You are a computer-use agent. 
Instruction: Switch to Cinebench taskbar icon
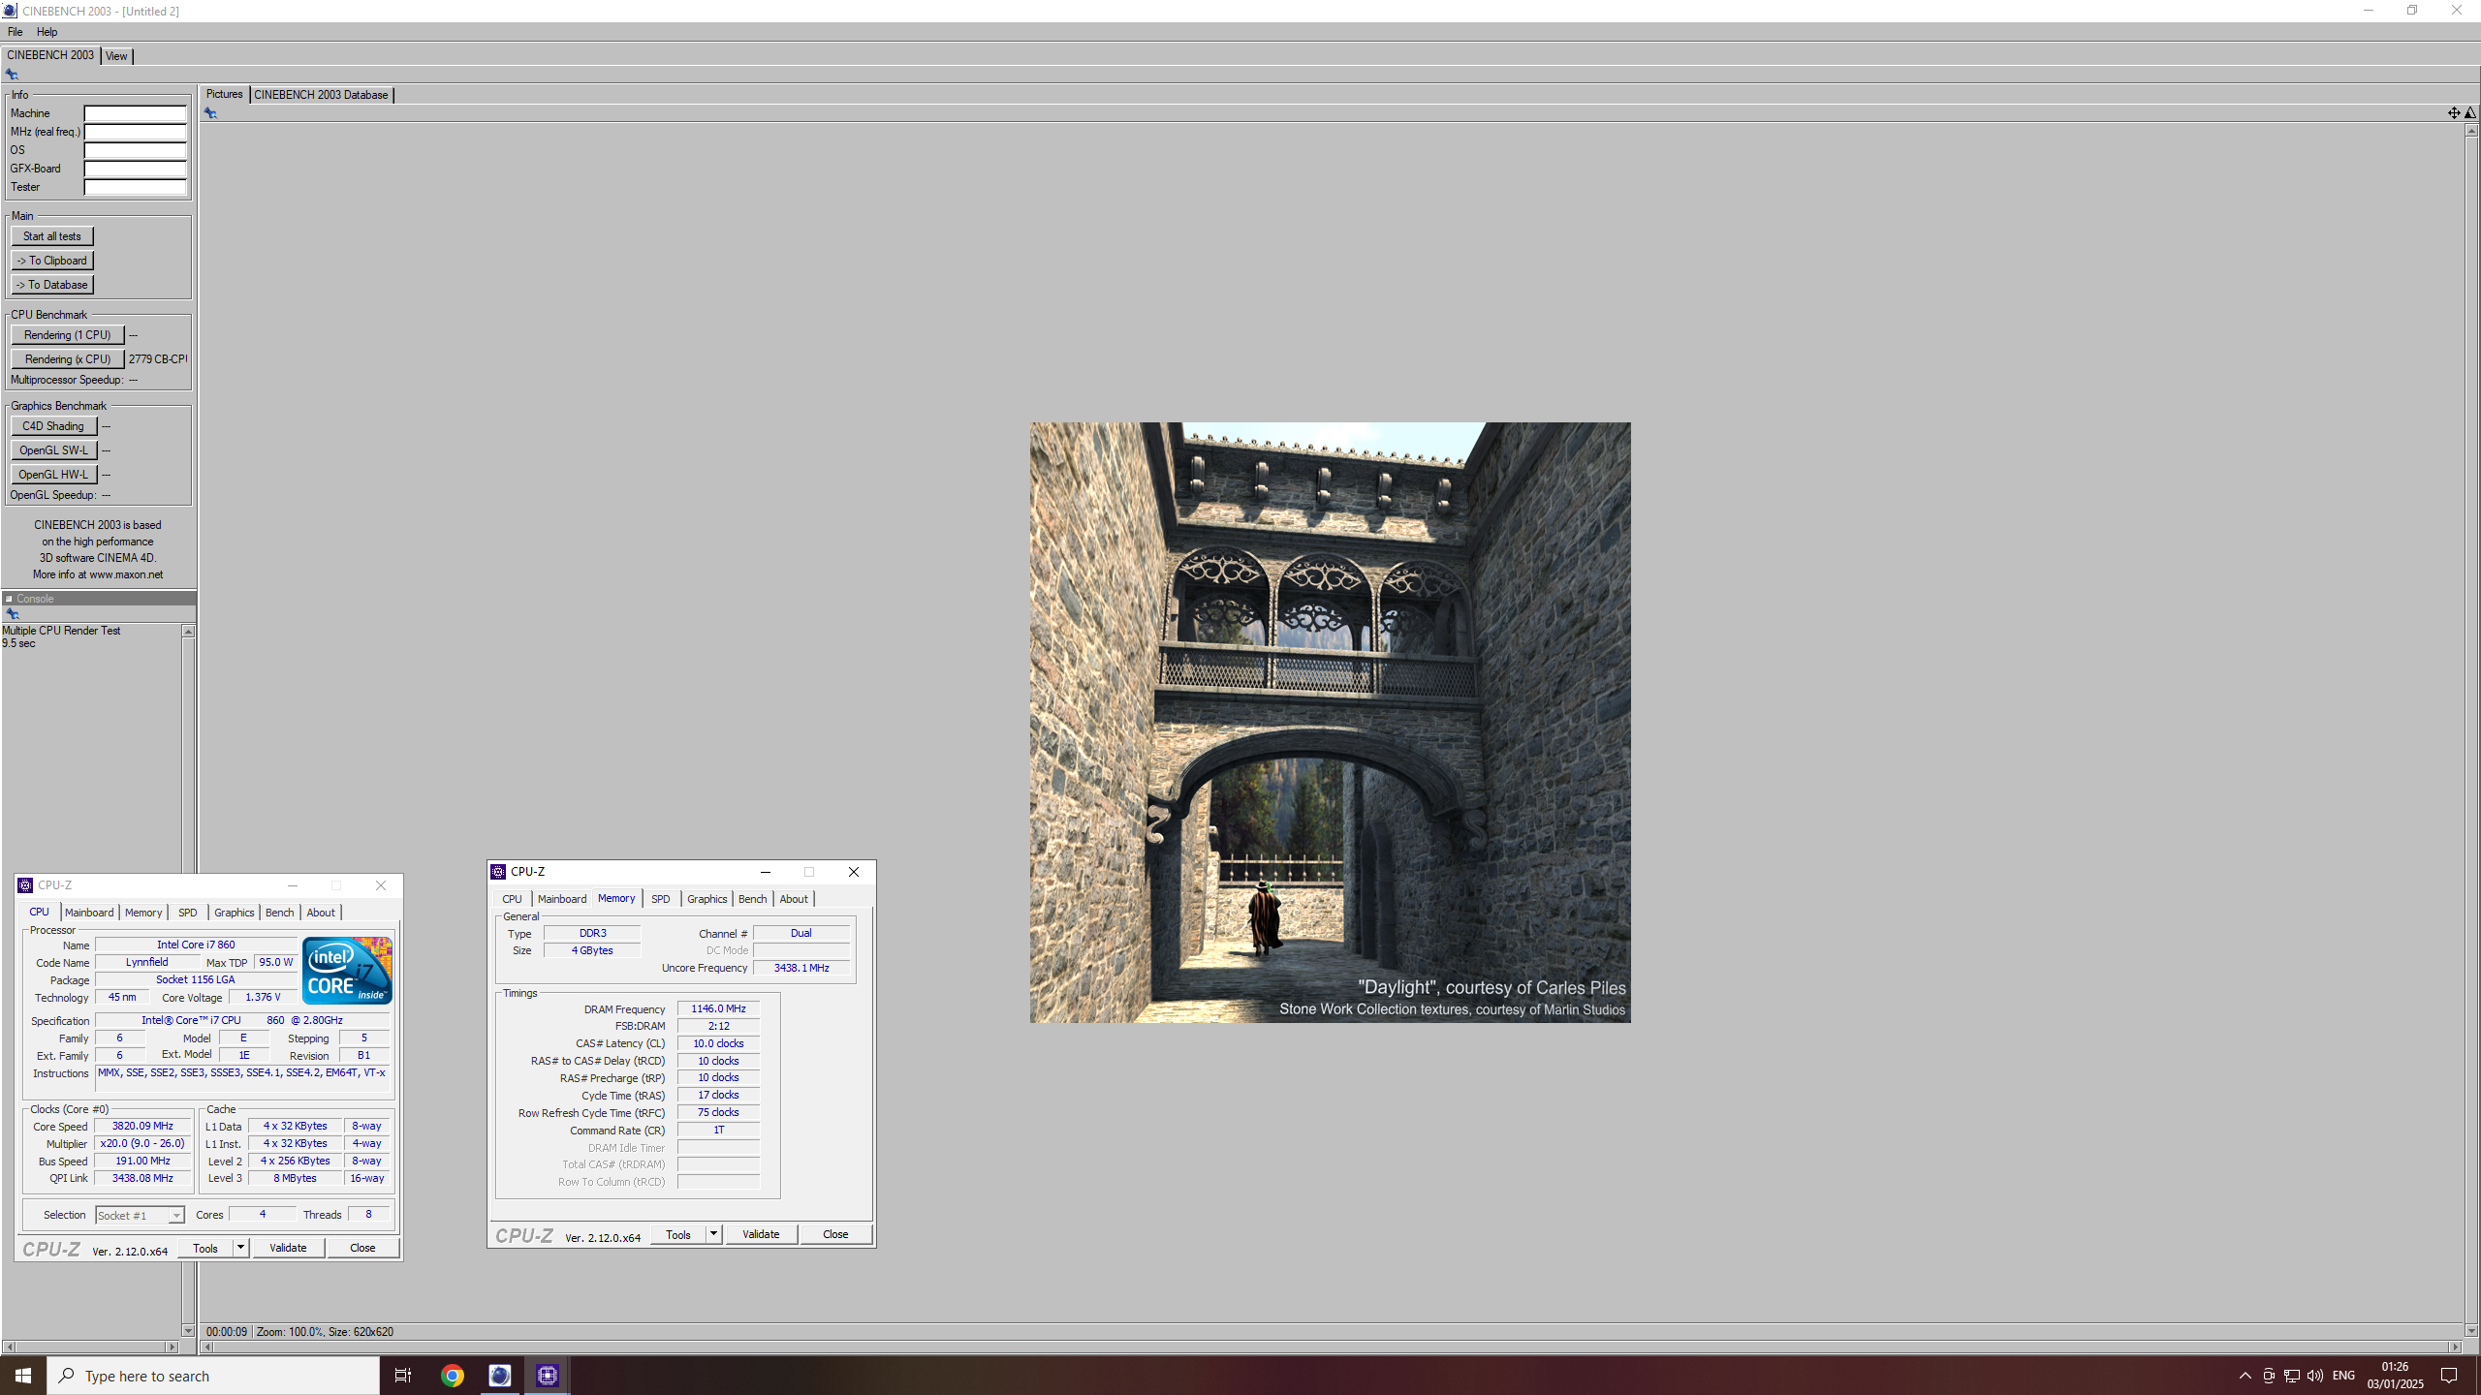[500, 1376]
